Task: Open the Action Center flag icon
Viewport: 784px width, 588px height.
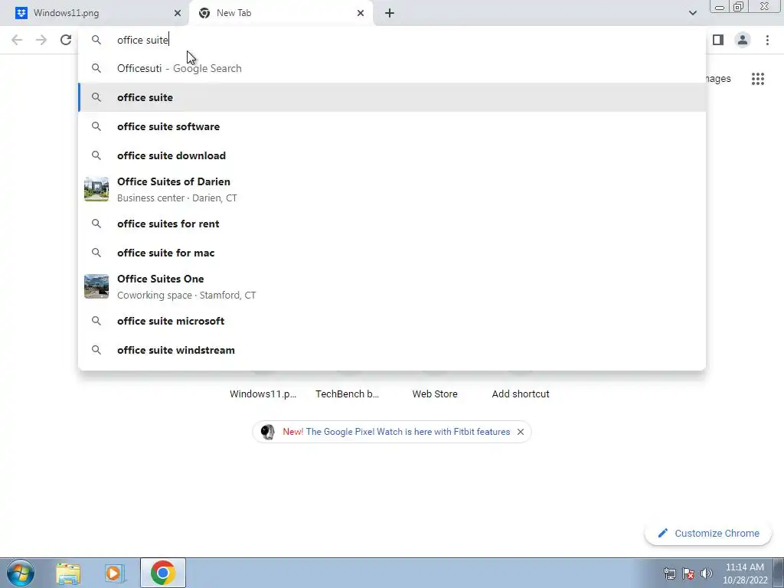Action: (x=688, y=573)
